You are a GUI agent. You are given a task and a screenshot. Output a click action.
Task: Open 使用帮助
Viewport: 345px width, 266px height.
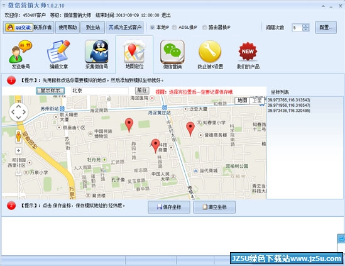point(67,28)
